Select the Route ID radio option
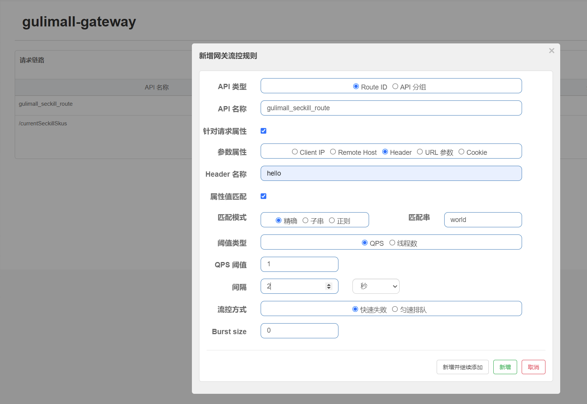 [x=356, y=86]
